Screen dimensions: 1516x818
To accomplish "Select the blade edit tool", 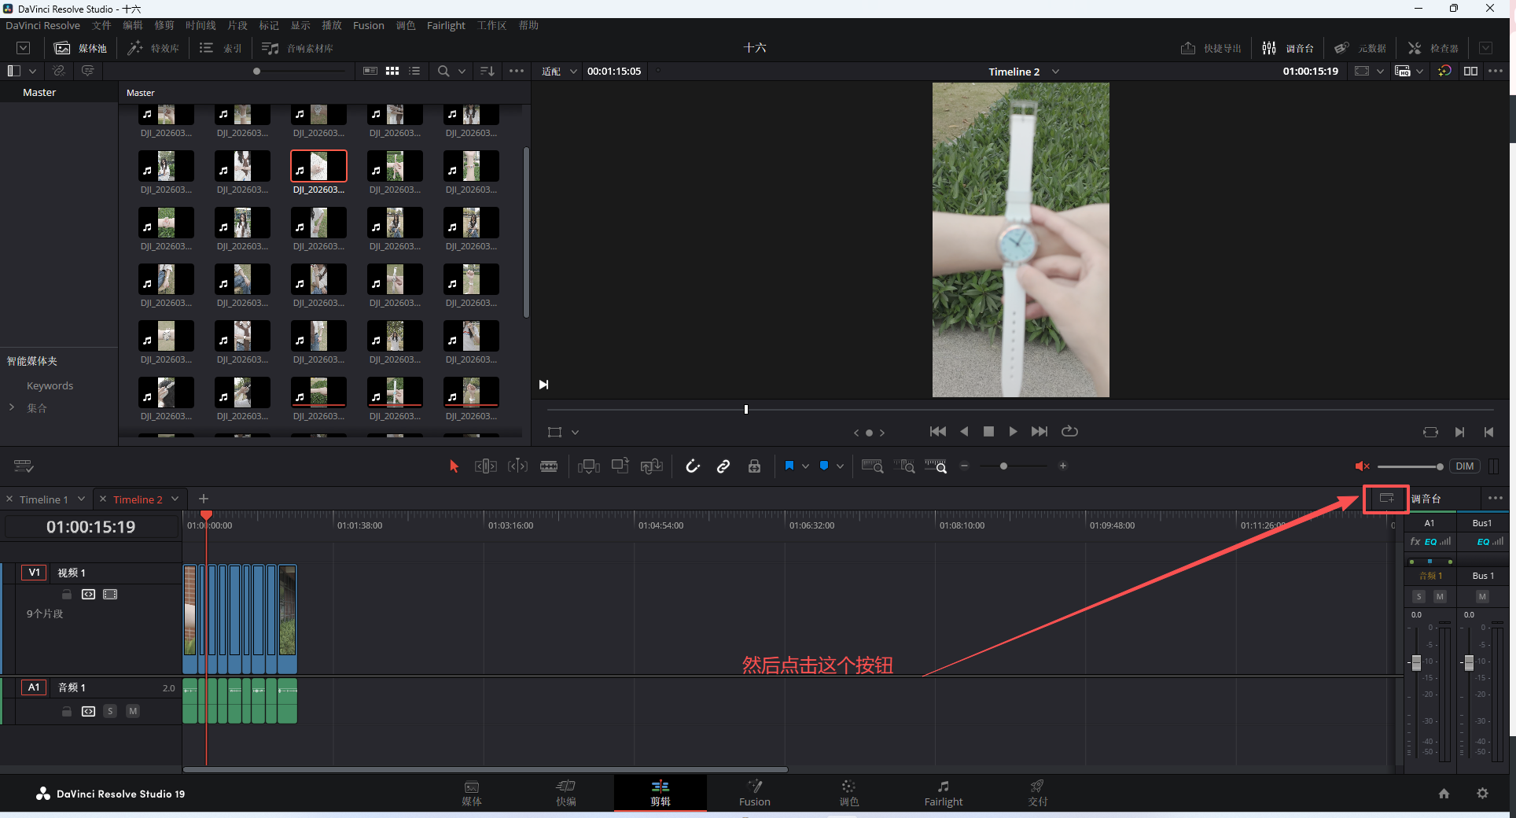I will click(x=549, y=466).
